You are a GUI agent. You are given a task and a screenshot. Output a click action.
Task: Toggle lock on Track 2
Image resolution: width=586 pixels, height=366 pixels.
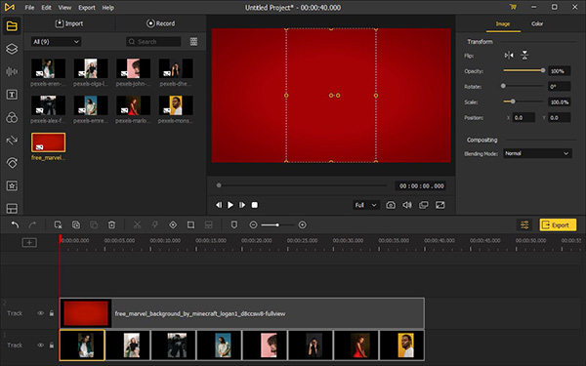pos(52,313)
